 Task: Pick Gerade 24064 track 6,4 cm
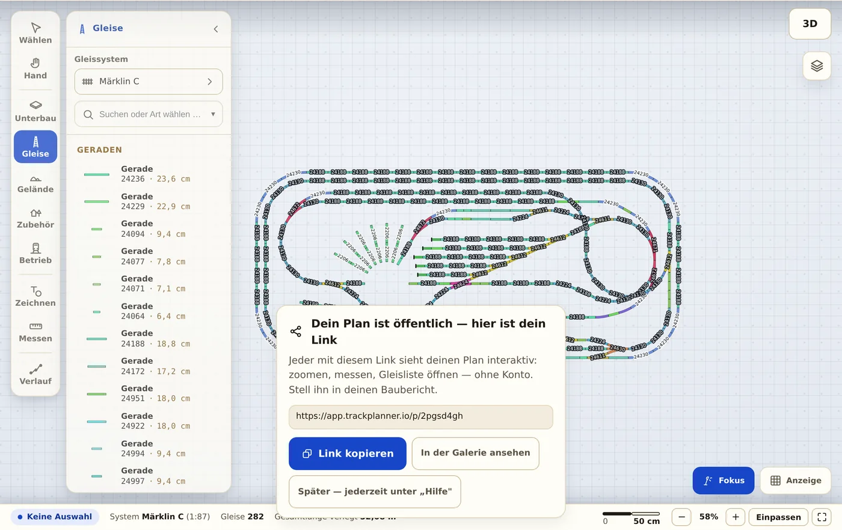click(x=149, y=311)
